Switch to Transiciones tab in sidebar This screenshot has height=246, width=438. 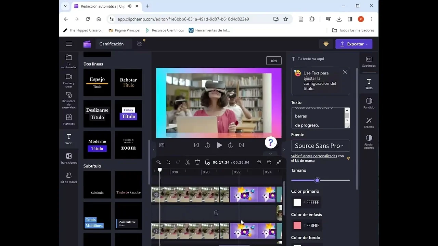(x=69, y=158)
